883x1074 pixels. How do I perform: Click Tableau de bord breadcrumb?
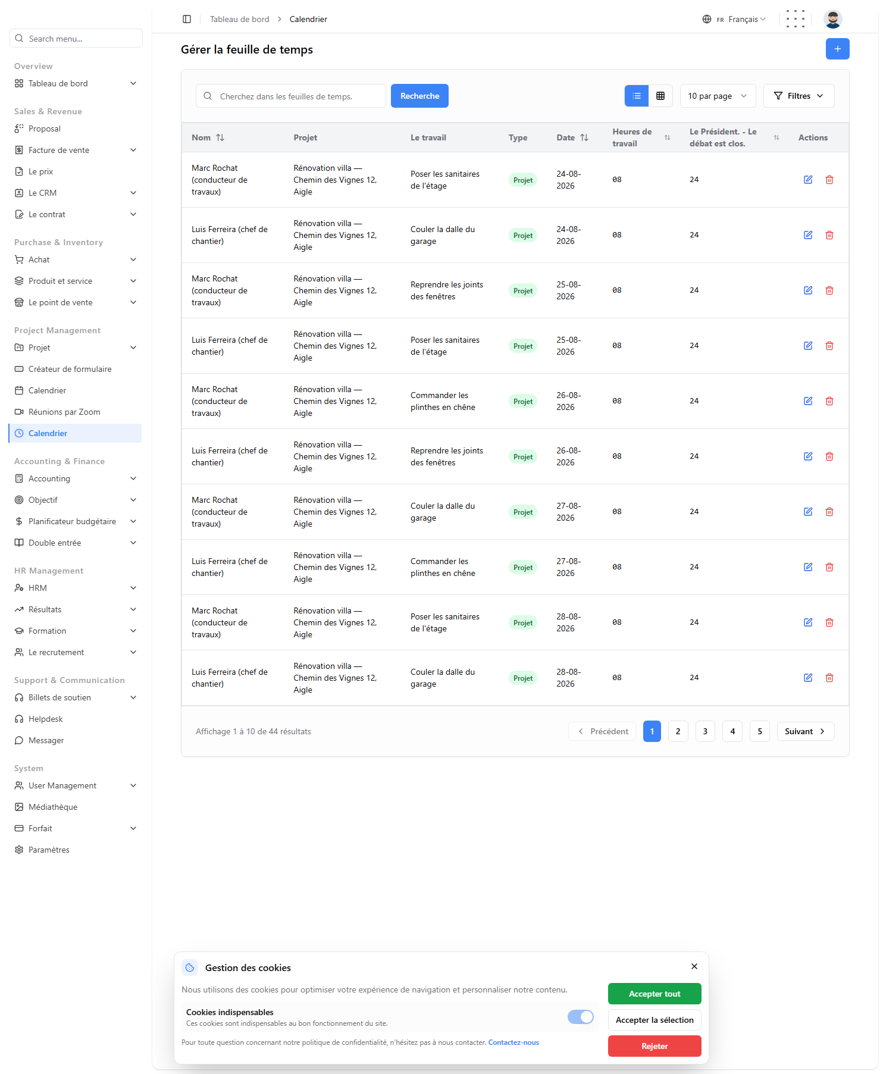239,19
